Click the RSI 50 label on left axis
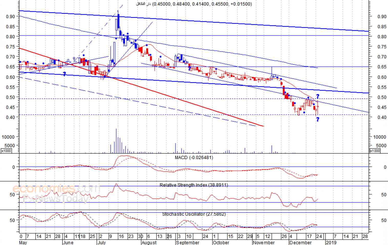Viewport: 388px width, 245px height. (12, 195)
